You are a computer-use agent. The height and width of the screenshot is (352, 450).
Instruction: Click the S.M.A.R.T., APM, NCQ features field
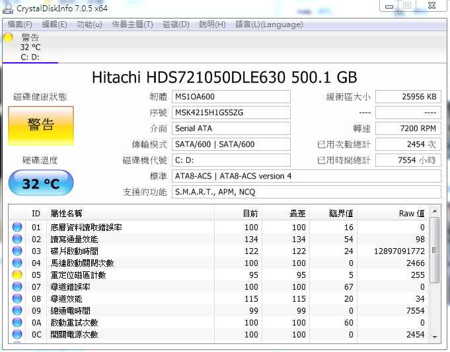click(x=306, y=192)
